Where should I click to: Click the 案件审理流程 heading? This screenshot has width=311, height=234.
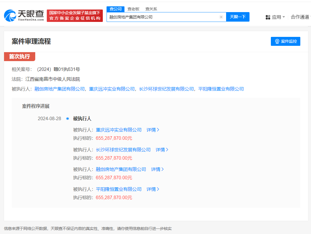31,41
